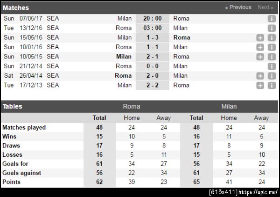The image size is (280, 197).
Task: Go to Previous matches page
Action: pos(238,7)
